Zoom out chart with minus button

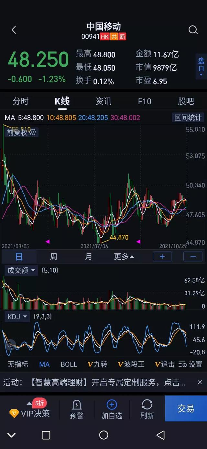pos(193,257)
